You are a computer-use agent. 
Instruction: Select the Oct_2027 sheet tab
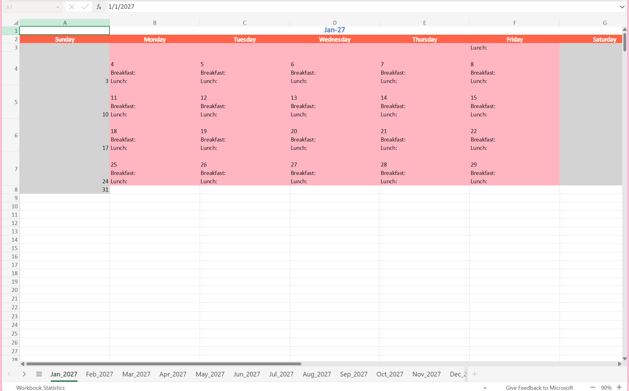(390, 374)
